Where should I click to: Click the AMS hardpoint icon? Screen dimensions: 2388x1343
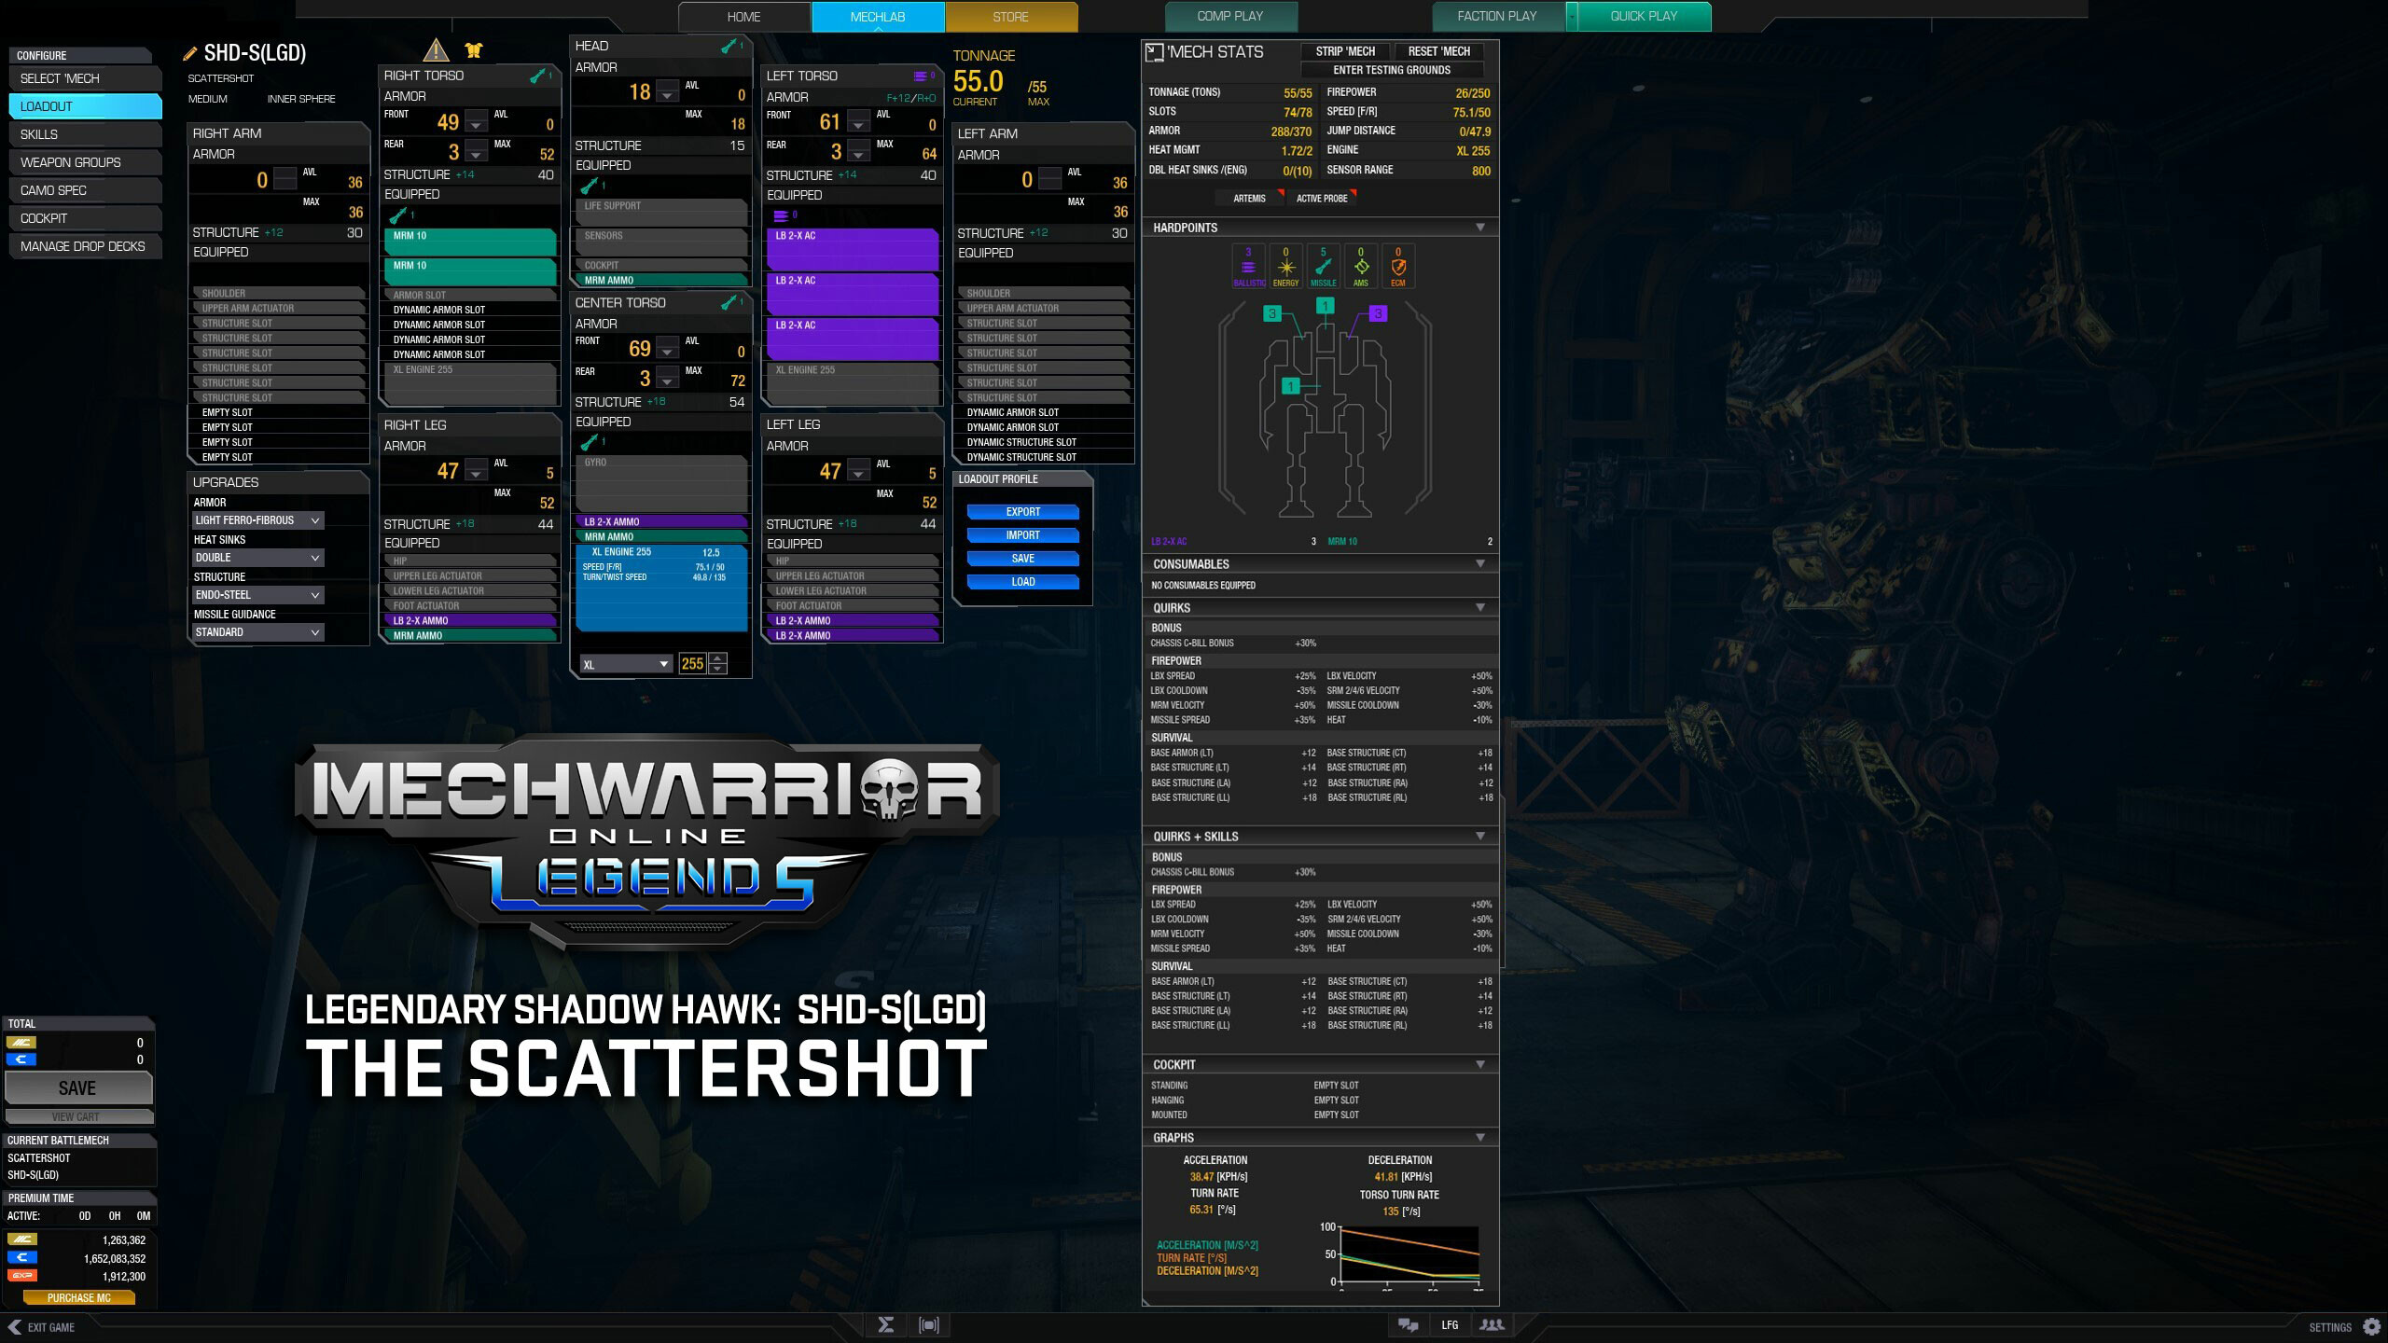click(1360, 266)
